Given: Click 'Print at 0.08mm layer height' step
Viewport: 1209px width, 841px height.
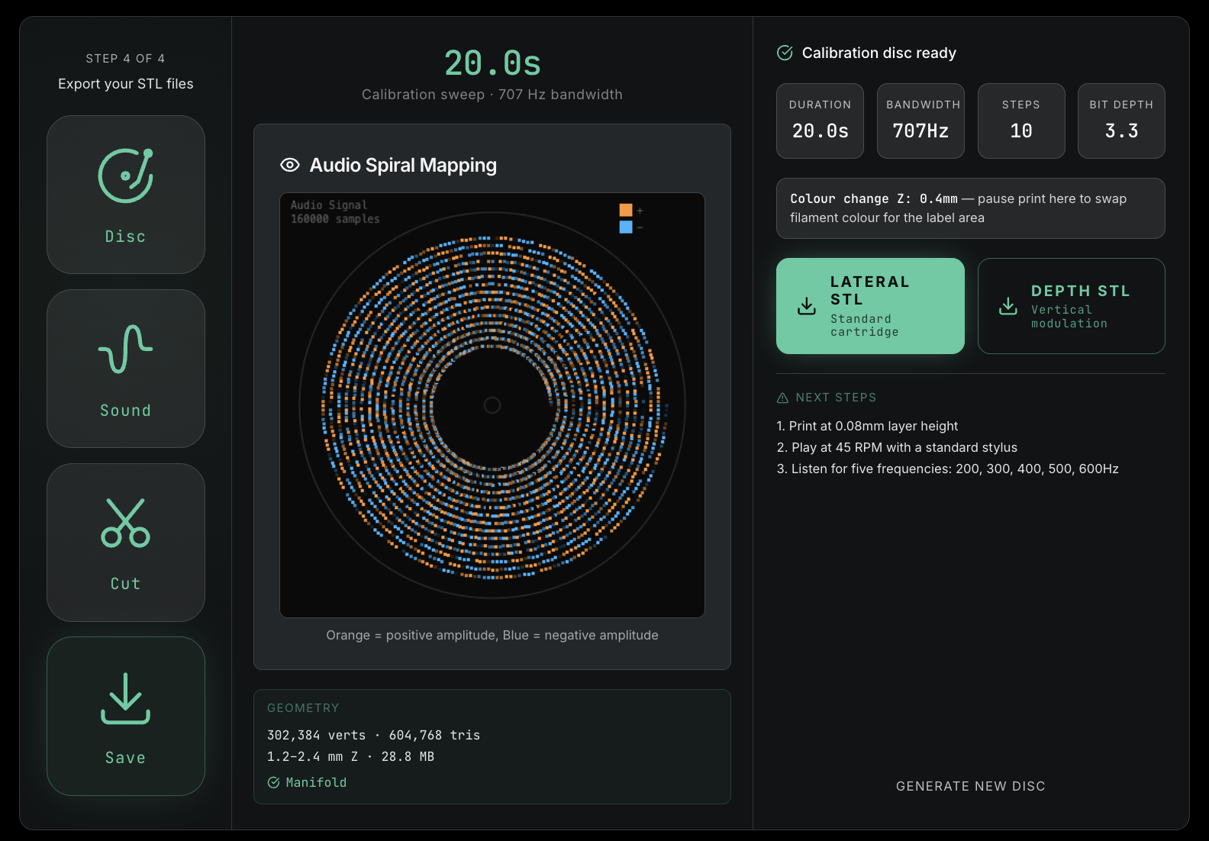Looking at the screenshot, I should 867,426.
